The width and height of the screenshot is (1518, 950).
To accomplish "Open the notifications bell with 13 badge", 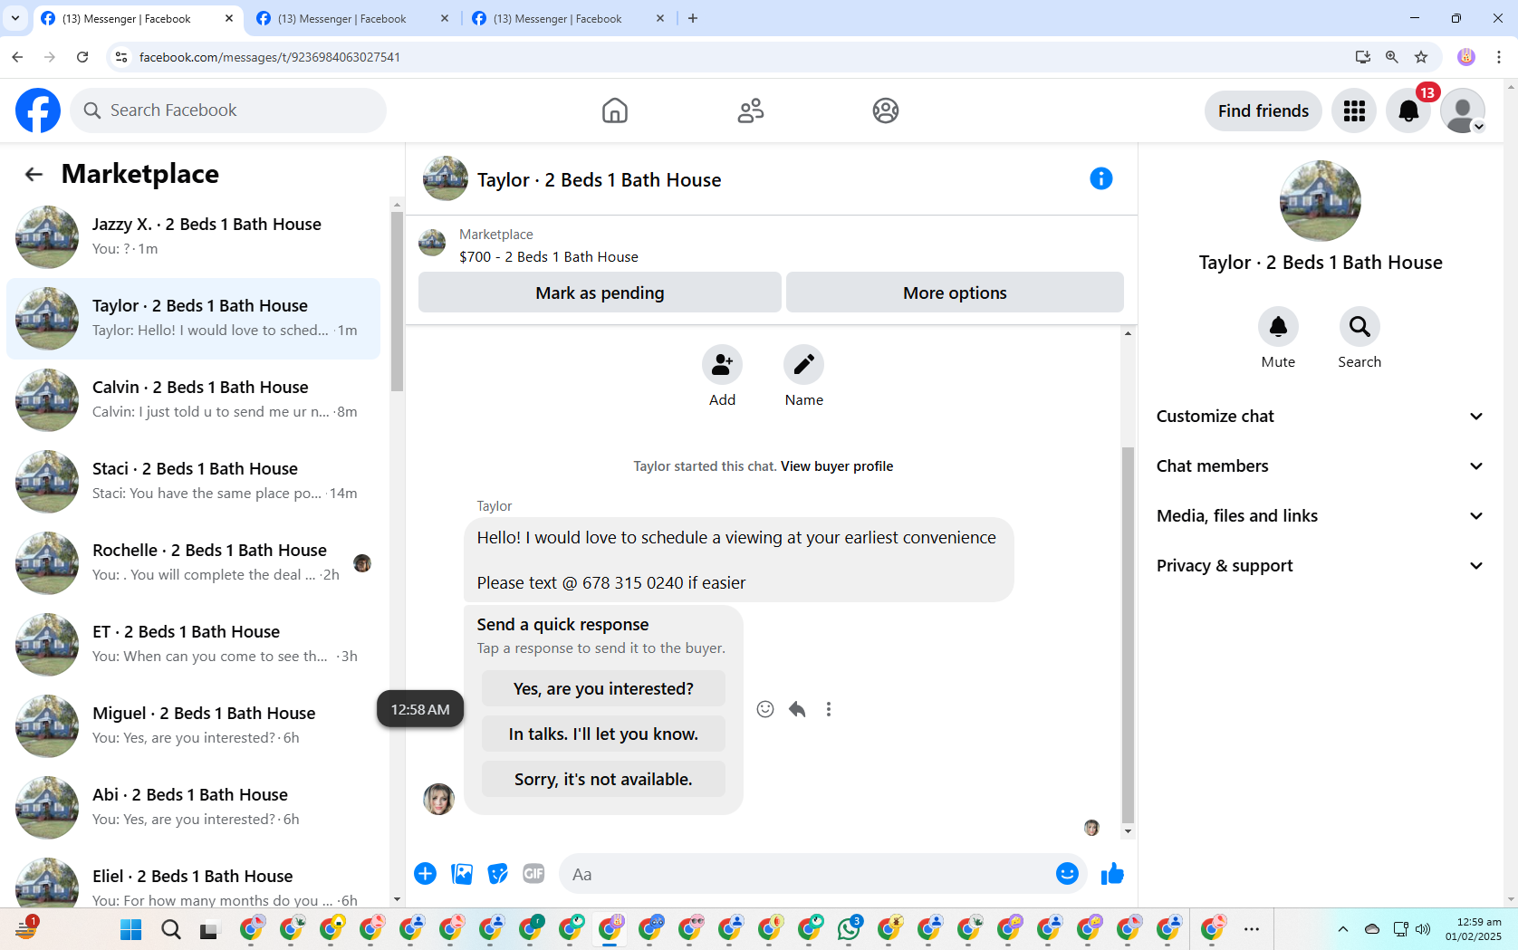I will pyautogui.click(x=1408, y=110).
